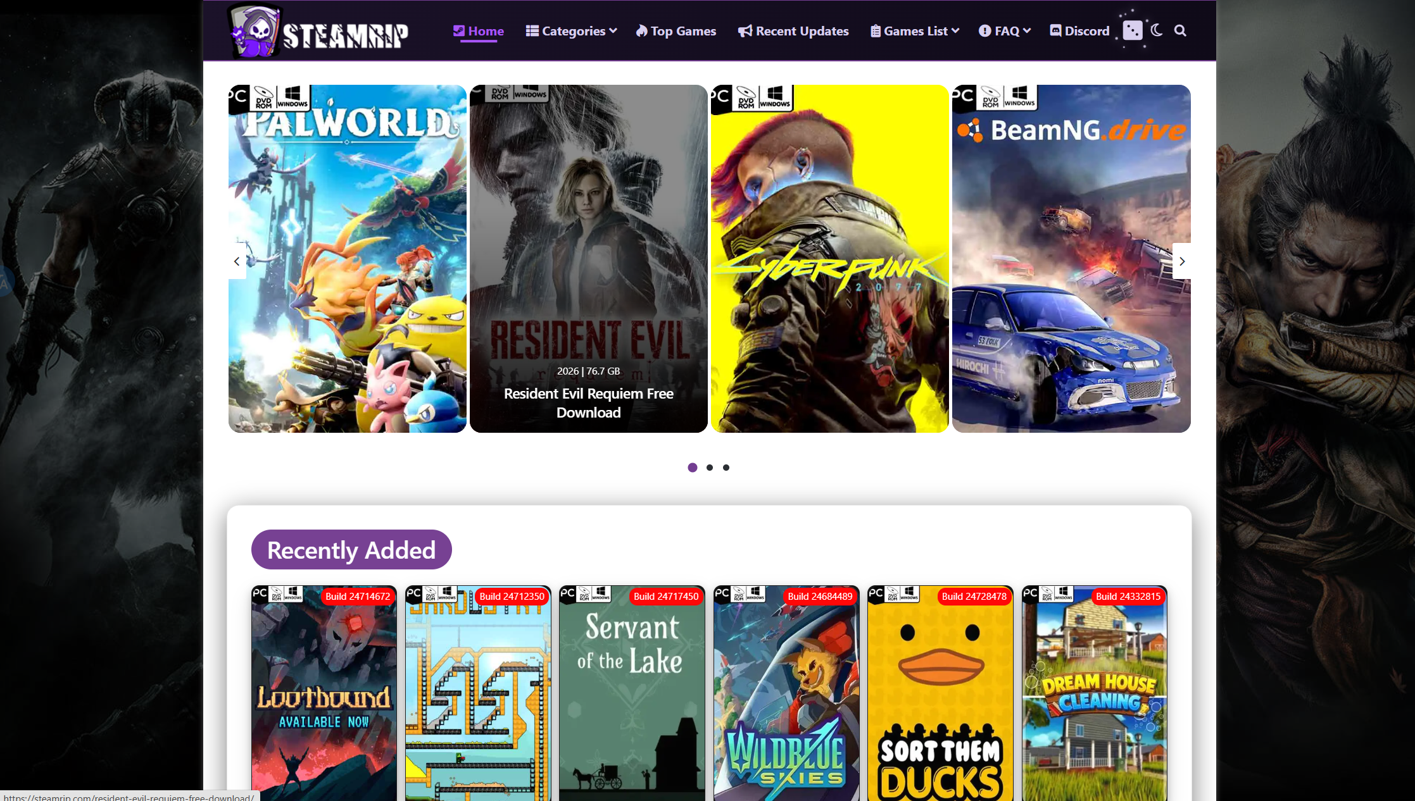
Task: Open Resident Evil Requiem Free Download link
Action: (589, 403)
